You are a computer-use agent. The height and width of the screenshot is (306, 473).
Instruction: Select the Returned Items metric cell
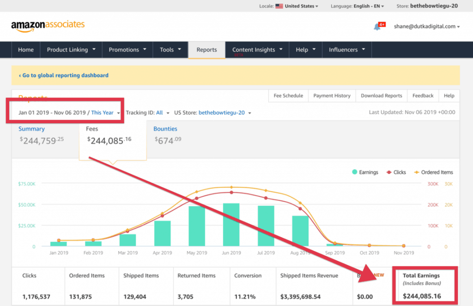pos(201,286)
